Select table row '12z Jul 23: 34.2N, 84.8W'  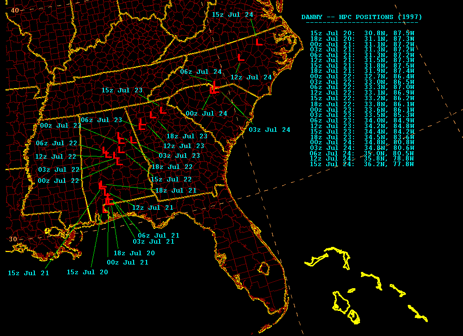click(362, 126)
